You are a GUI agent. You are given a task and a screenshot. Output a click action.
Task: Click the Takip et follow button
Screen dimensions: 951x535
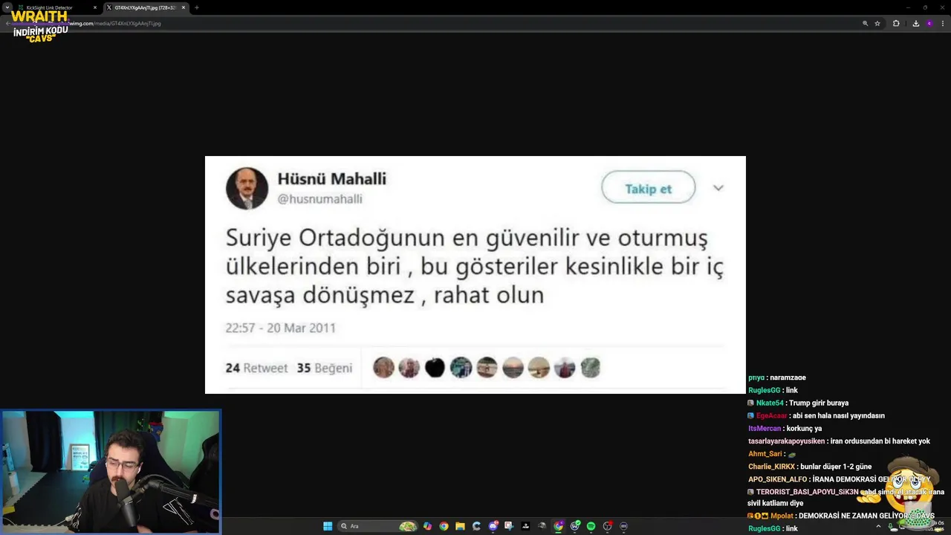click(x=648, y=187)
